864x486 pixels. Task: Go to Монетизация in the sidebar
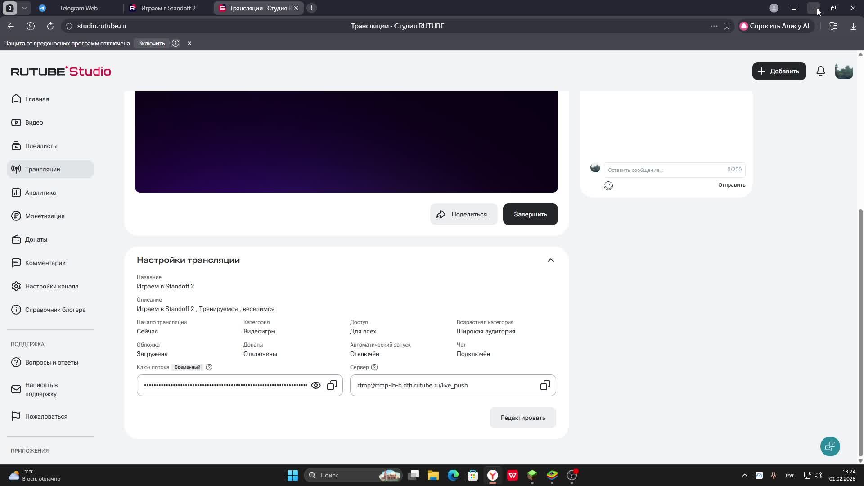point(45,216)
